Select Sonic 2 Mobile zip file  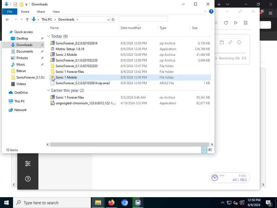[x=66, y=55]
